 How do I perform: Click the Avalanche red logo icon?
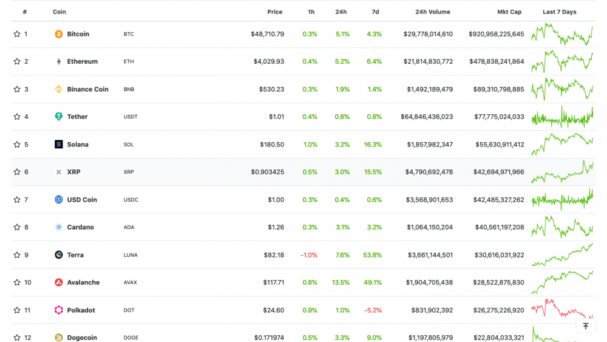59,282
